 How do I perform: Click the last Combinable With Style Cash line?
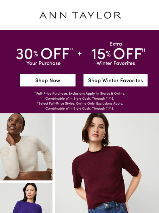80,108
